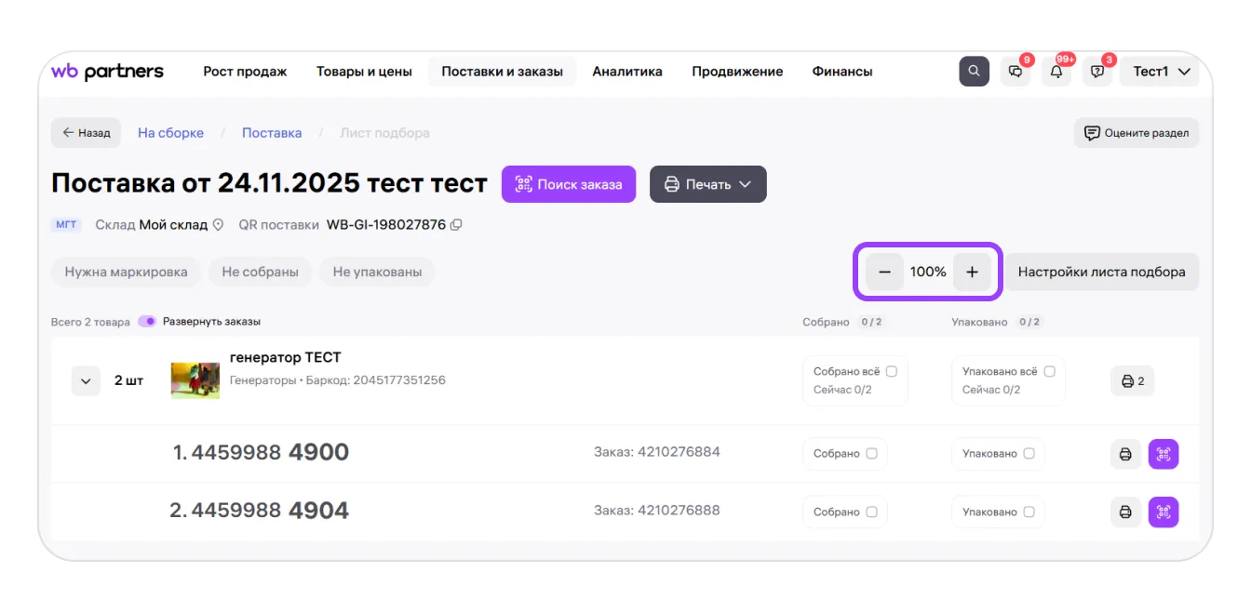Scan QR for order 4210276888
The image size is (1251, 612).
1164,512
